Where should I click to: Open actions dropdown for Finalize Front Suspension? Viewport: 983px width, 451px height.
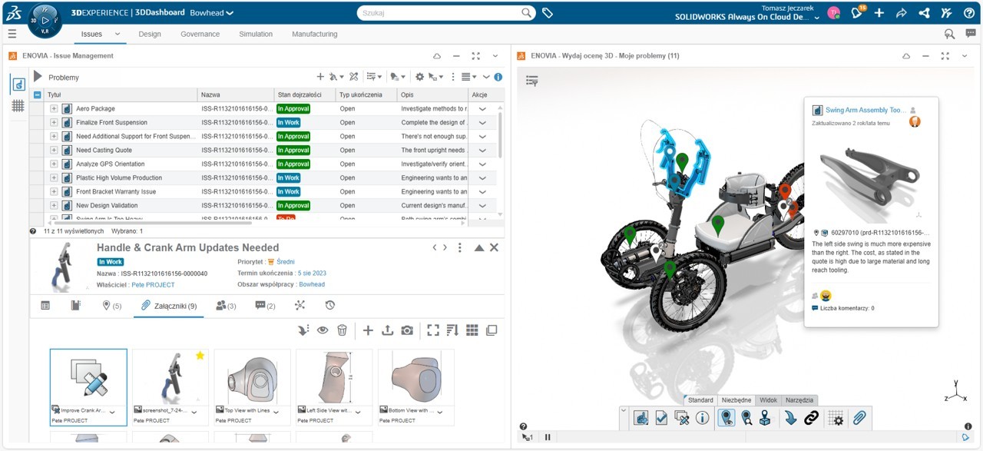click(x=482, y=122)
